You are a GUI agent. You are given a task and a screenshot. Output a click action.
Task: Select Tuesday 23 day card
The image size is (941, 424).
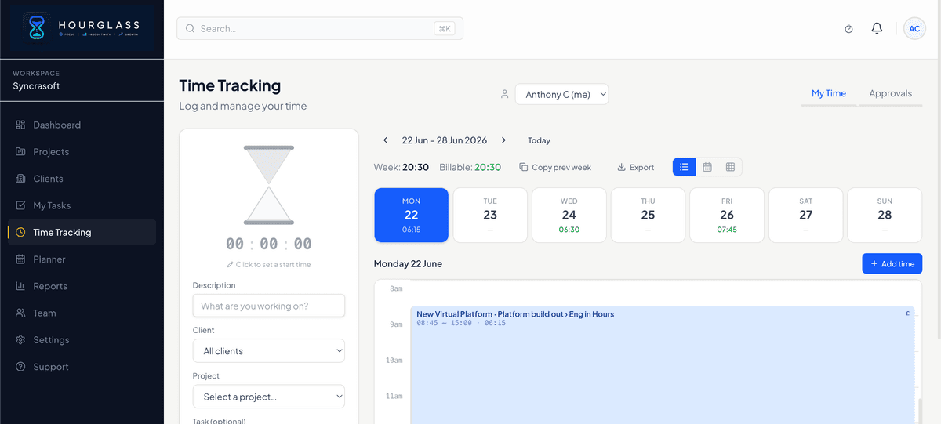click(490, 215)
